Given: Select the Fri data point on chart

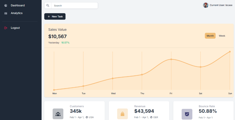Looking at the screenshot, I should point(171,59).
